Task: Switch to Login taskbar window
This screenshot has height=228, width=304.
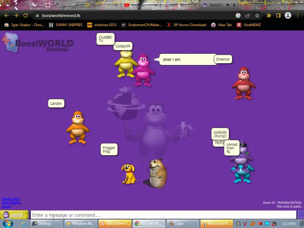Action: [183, 224]
